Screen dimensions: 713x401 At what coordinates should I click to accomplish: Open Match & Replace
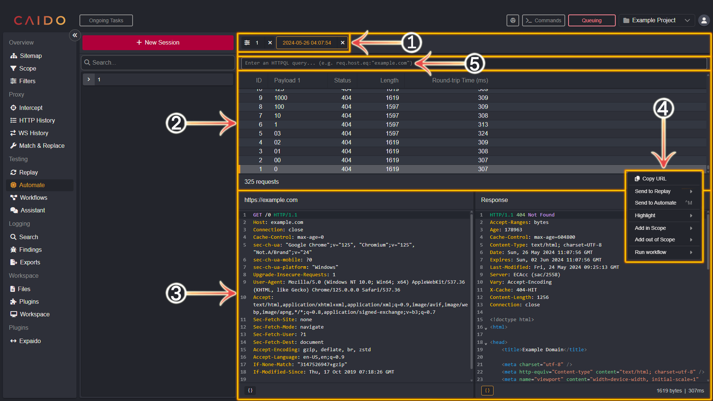click(x=37, y=146)
